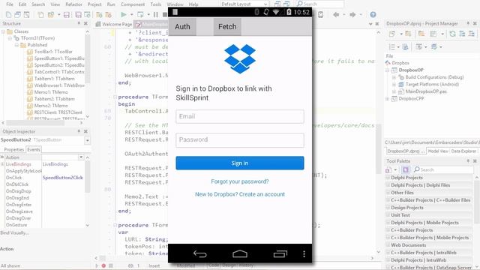
Task: Click the Remove File from Project icon
Action: (108, 15)
